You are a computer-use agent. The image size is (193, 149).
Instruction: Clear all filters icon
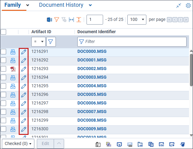click(64, 20)
